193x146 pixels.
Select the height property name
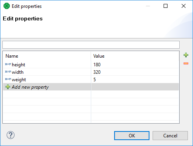[x=18, y=65]
